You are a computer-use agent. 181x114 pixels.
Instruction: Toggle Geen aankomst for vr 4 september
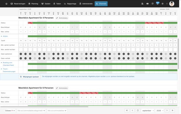pyautogui.click(x=35, y=54)
